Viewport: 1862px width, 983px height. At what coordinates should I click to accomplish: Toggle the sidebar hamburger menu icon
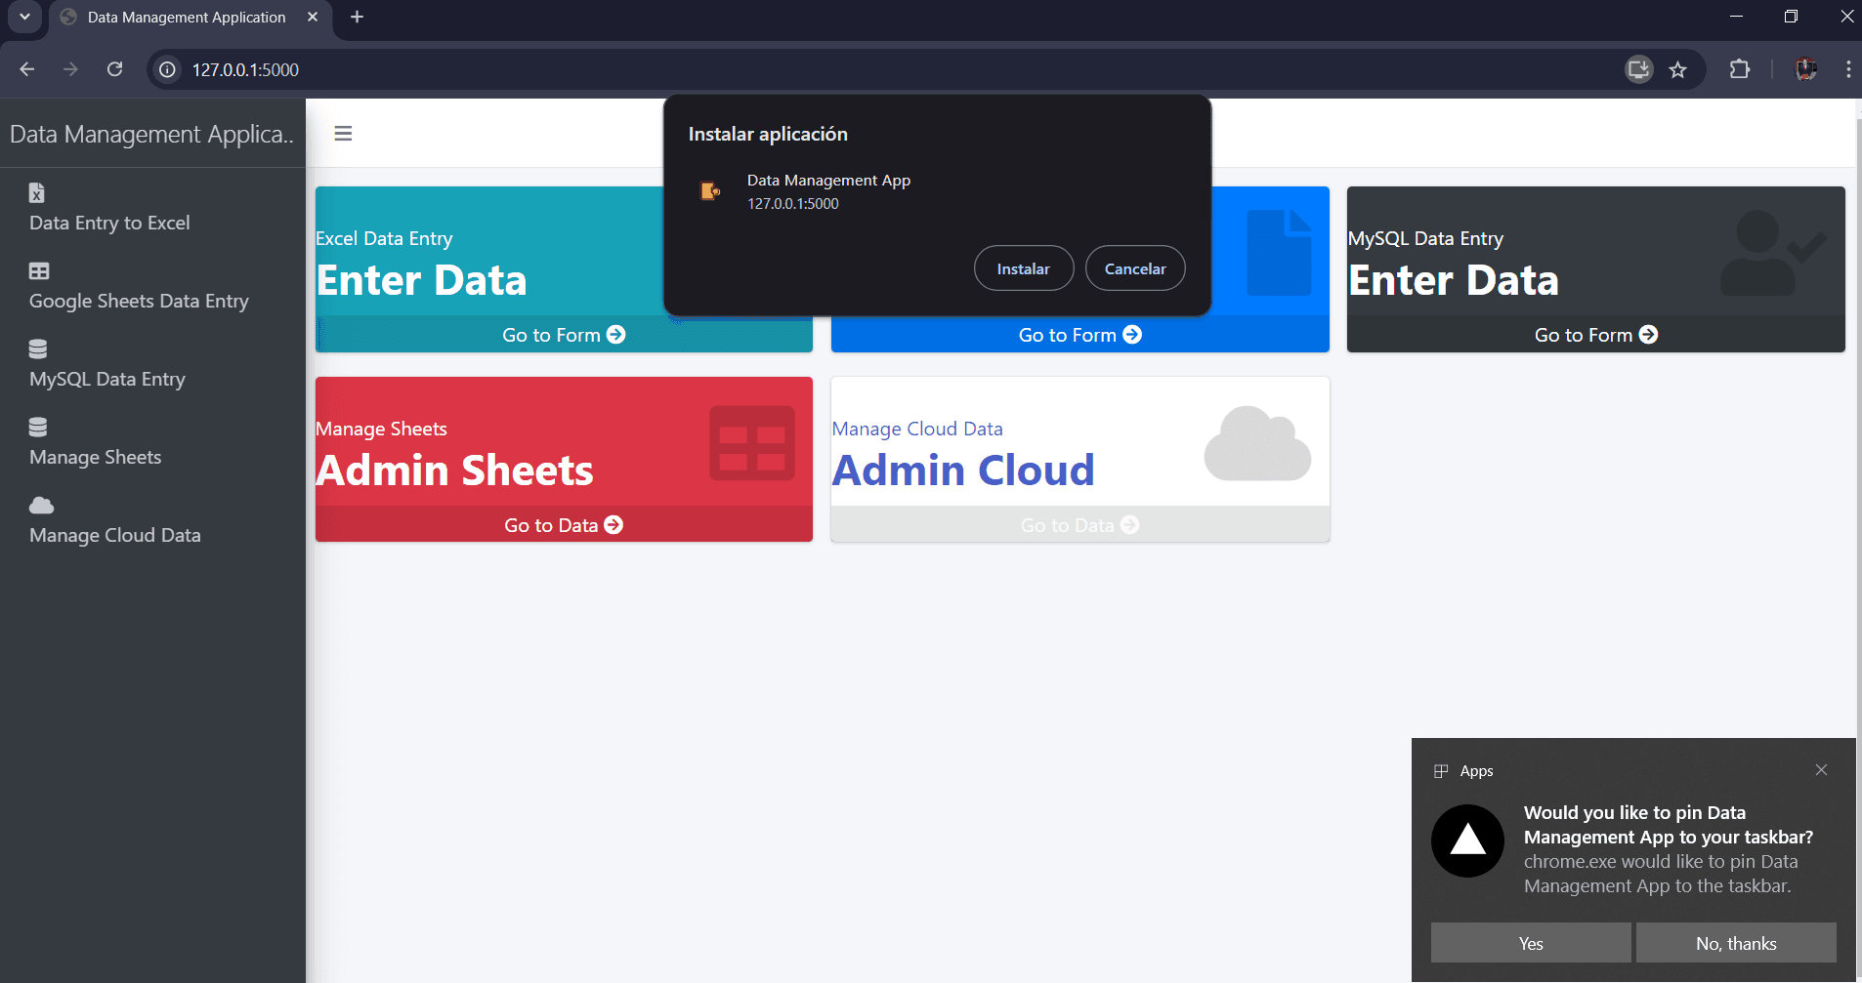coord(343,134)
